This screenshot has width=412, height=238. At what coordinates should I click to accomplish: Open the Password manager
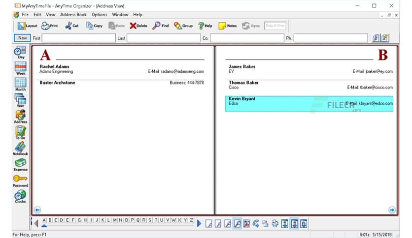[x=21, y=180]
